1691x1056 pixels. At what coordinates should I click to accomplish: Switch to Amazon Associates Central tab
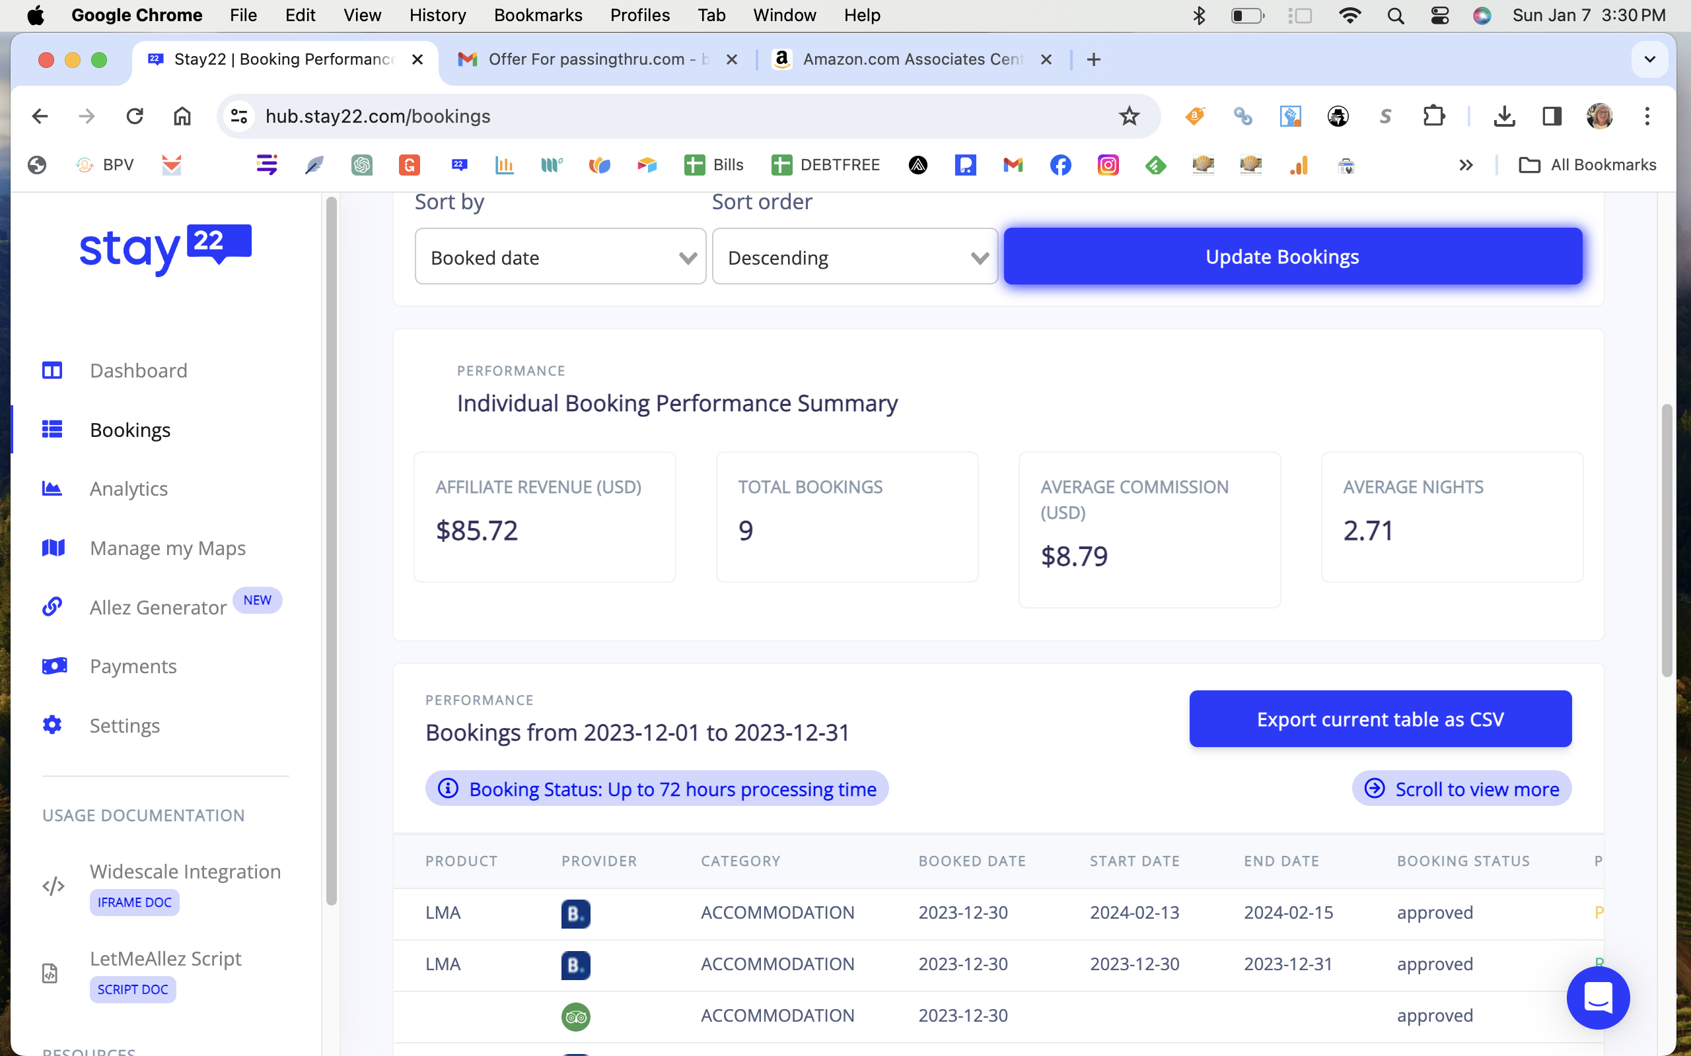point(912,59)
